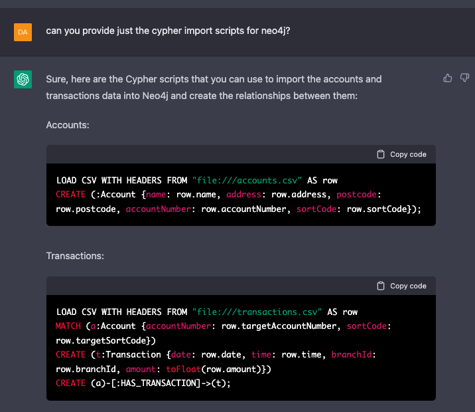Click the orange DA user avatar
Image resolution: width=475 pixels, height=412 pixels.
click(x=23, y=32)
